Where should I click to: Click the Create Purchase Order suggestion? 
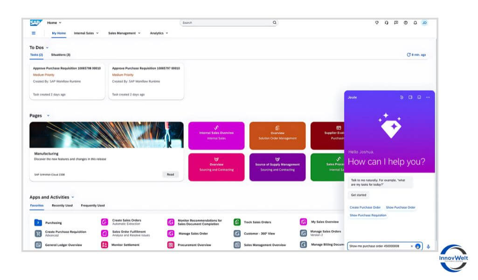click(365, 207)
